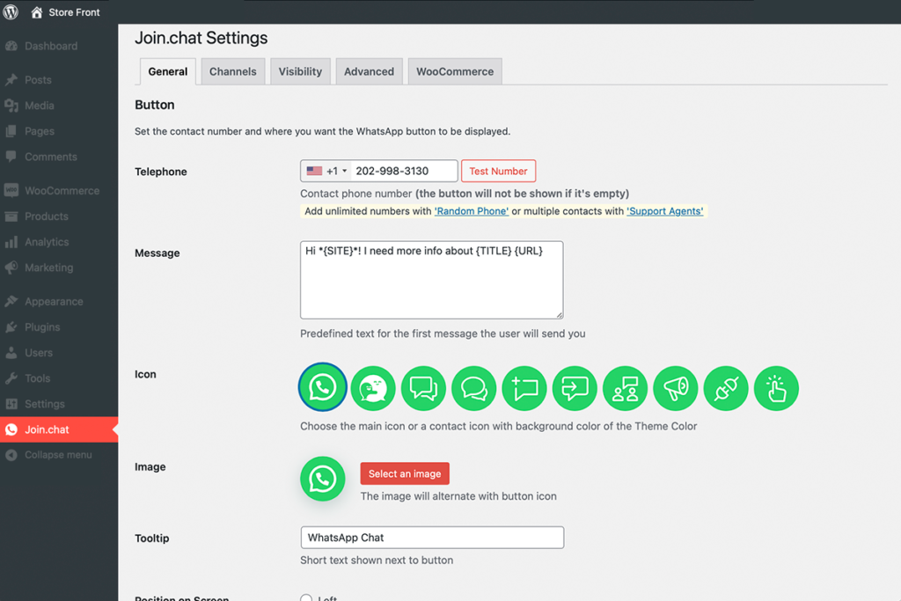Click into the Message text area
Image resolution: width=901 pixels, height=601 pixels.
click(x=431, y=280)
